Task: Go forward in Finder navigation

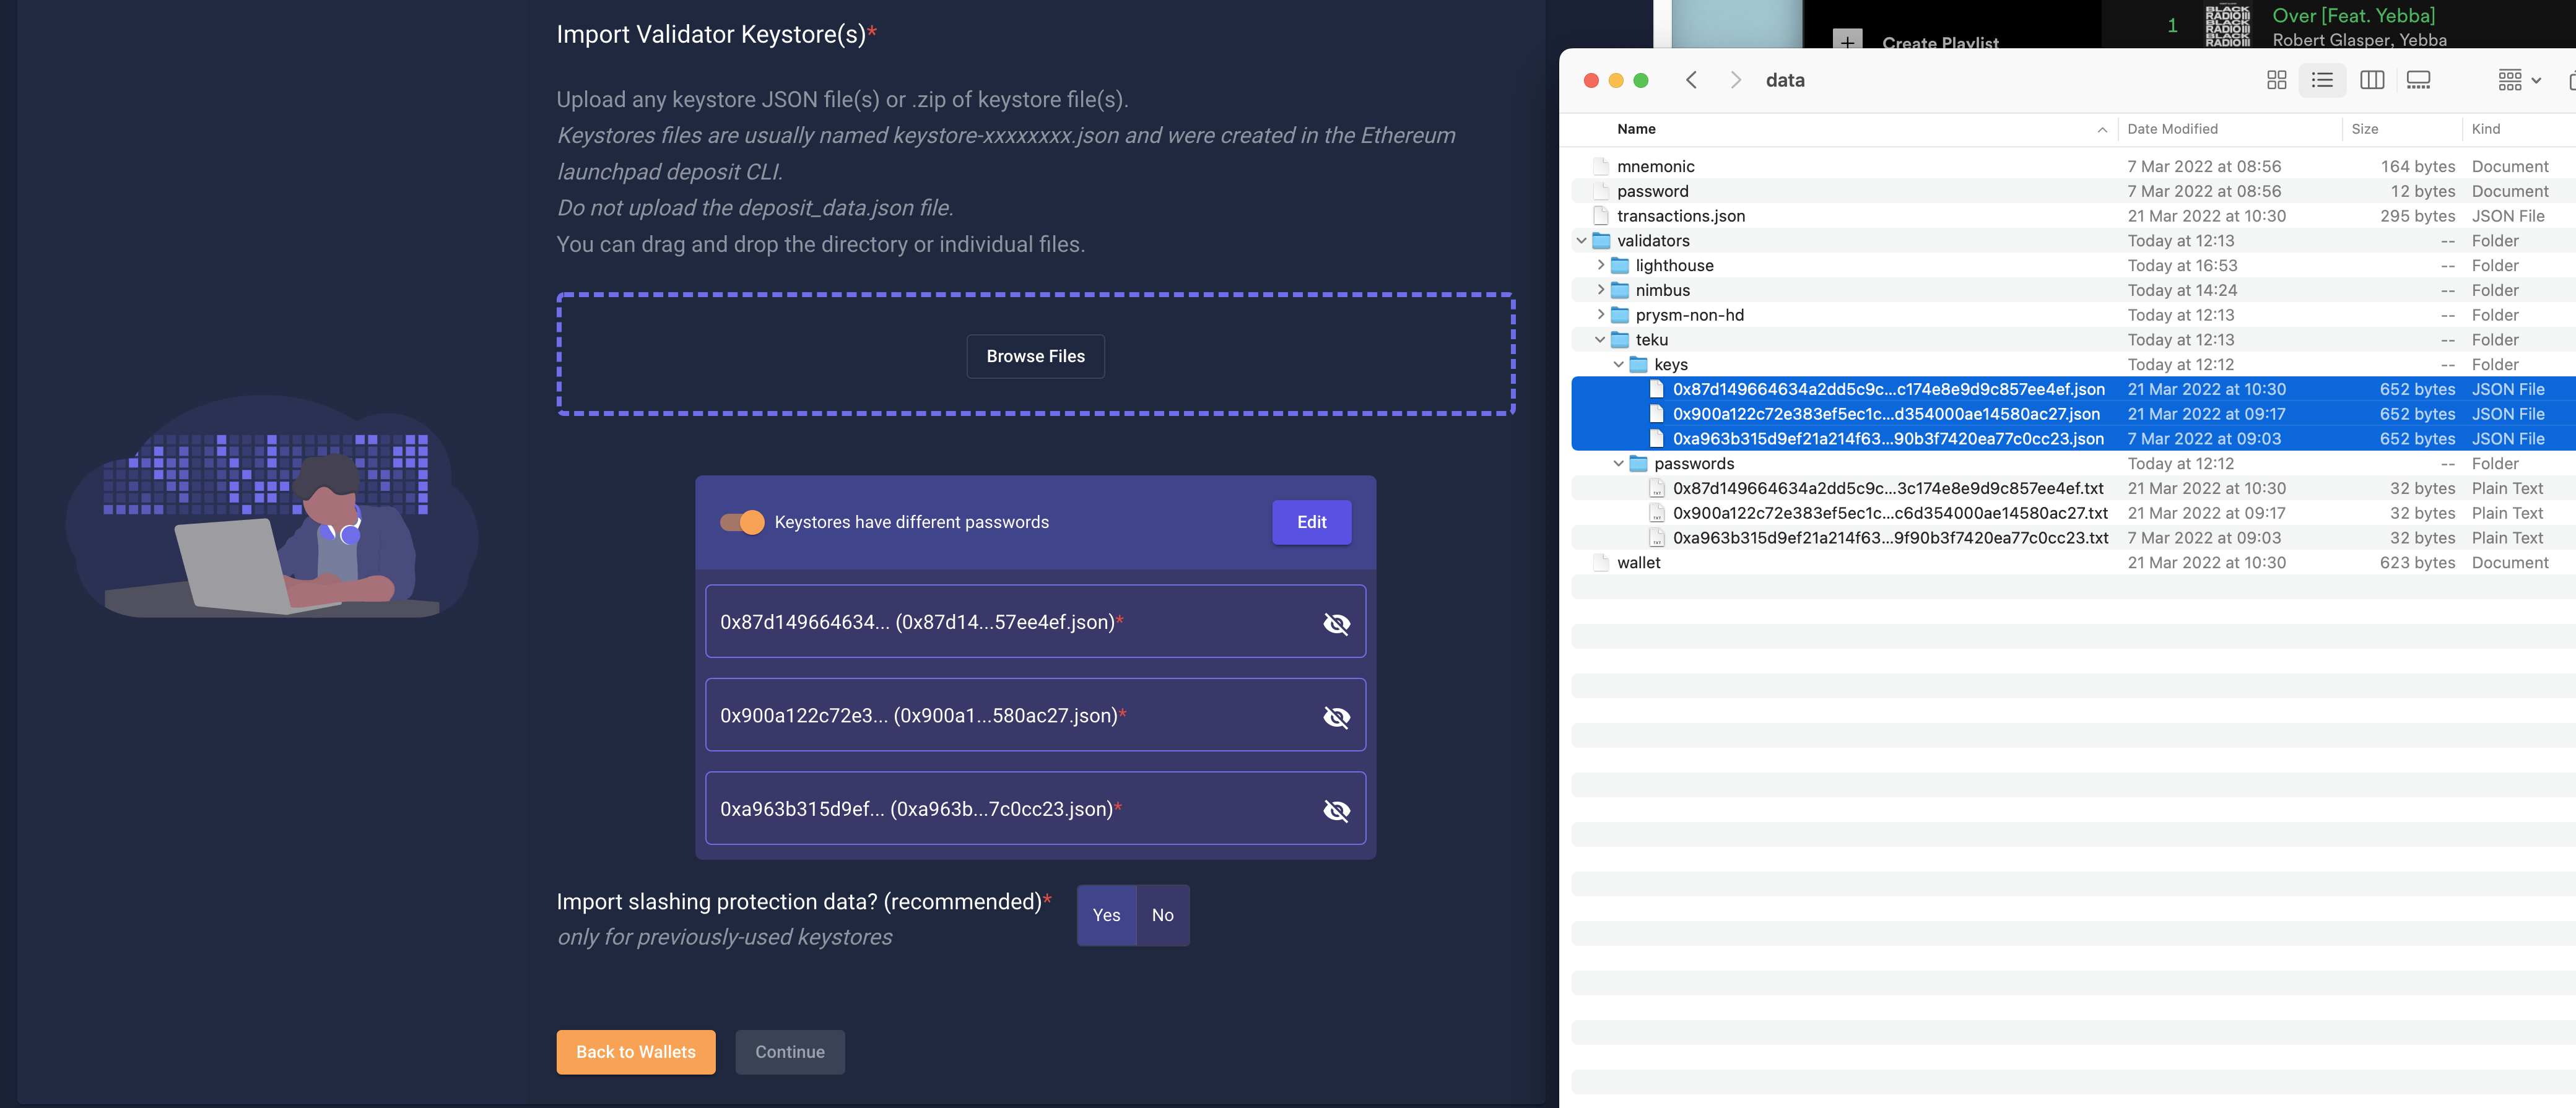Action: pos(1735,80)
